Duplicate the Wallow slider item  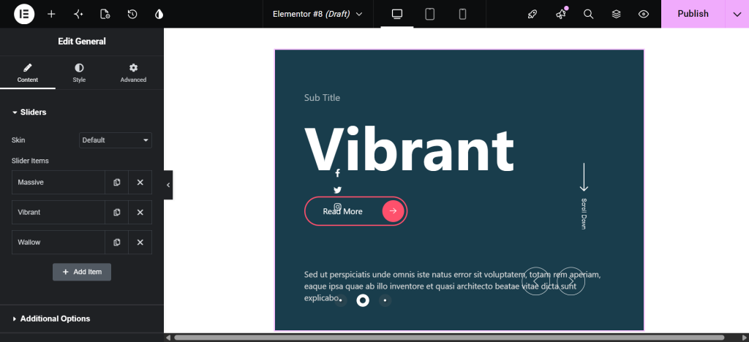tap(116, 243)
